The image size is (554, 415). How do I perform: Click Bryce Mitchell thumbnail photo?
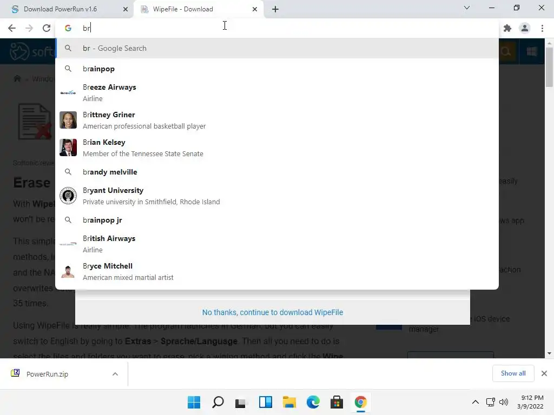click(68, 271)
